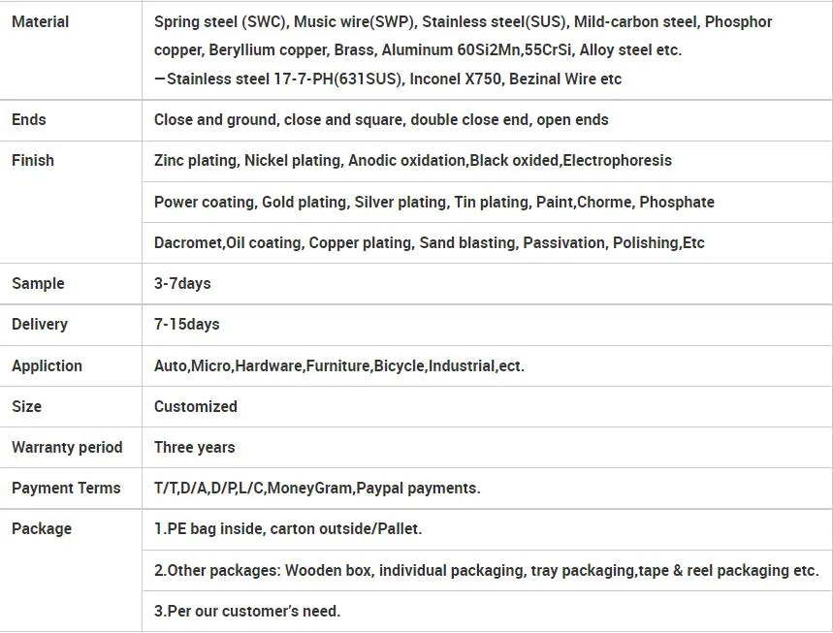Click the Sample row label
833x633 pixels.
[38, 284]
